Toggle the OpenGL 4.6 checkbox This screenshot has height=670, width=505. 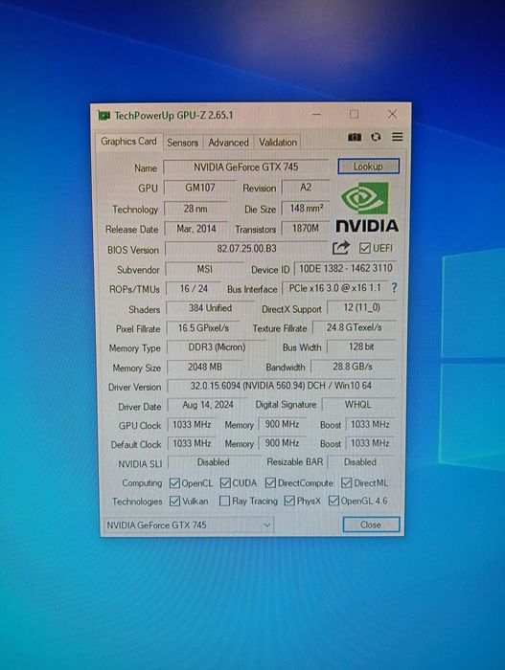tap(333, 501)
